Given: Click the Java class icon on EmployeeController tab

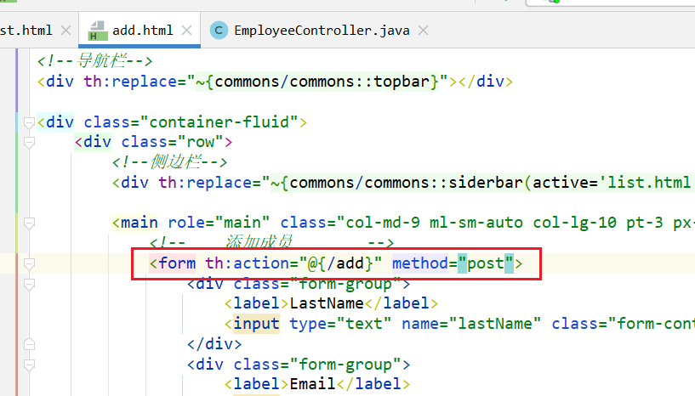Looking at the screenshot, I should [219, 31].
